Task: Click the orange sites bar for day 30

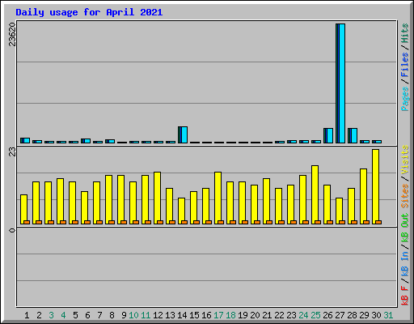Action: pyautogui.click(x=378, y=222)
